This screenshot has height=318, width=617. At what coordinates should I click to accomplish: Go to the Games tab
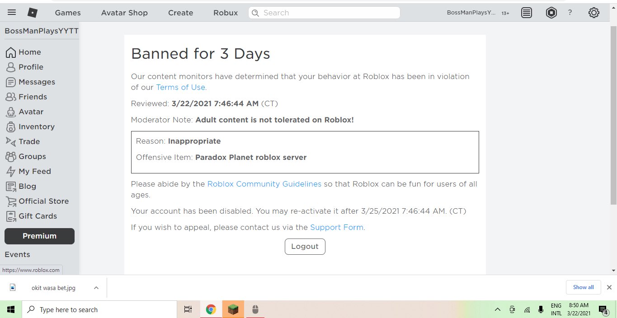[x=68, y=13]
